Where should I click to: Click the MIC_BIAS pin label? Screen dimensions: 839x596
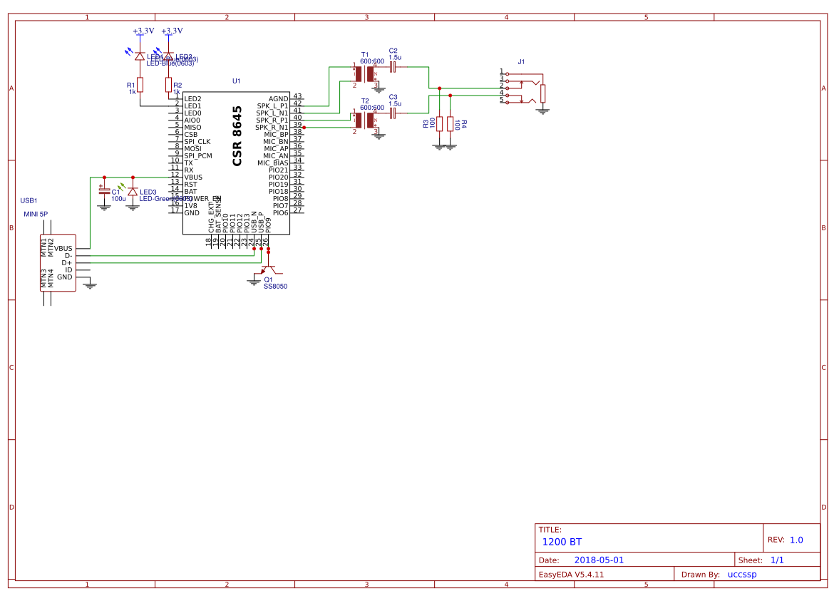point(273,163)
